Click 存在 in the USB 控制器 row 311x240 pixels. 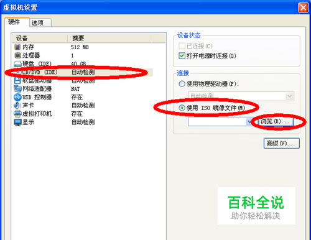click(77, 97)
